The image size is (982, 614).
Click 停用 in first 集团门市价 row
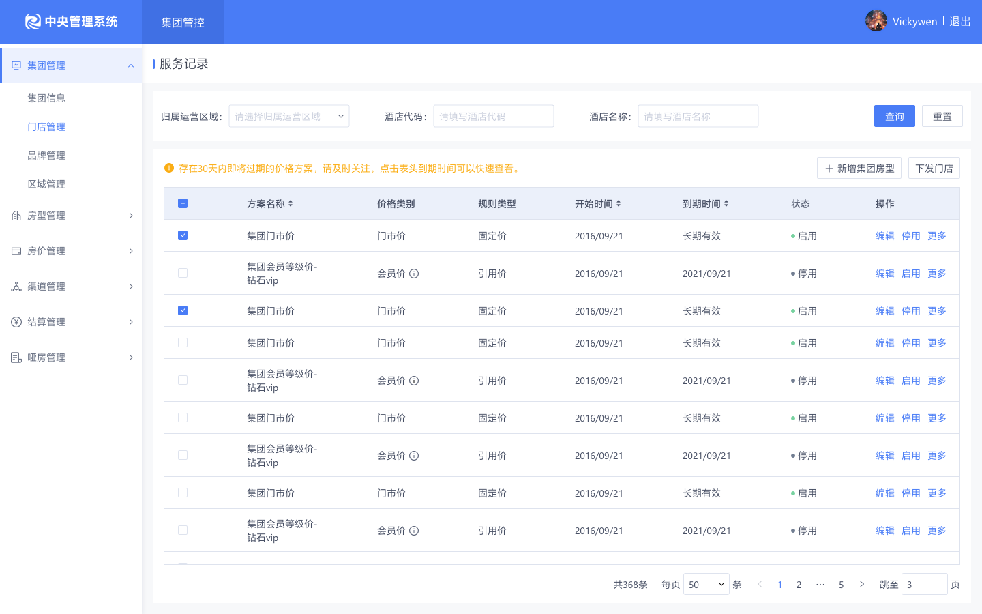point(911,235)
